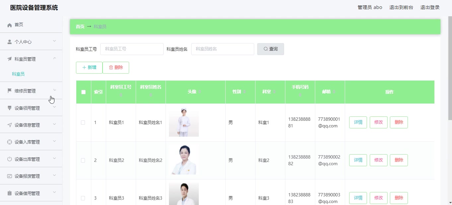Check the checkbox for row 科室员1
The width and height of the screenshot is (452, 205).
tap(83, 122)
